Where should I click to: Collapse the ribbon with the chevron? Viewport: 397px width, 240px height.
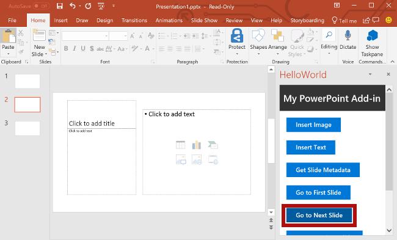tap(392, 62)
